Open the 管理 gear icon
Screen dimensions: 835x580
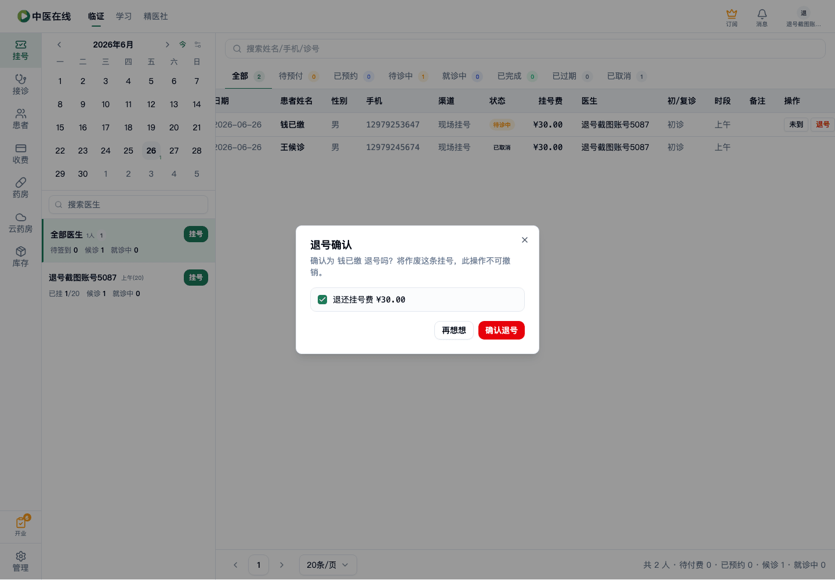pyautogui.click(x=20, y=561)
